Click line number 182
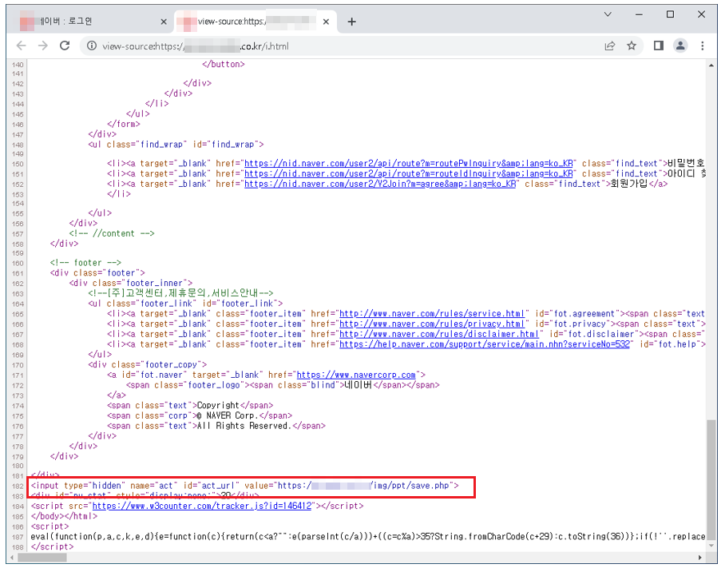Screen dimensions: 725x572 coord(18,486)
